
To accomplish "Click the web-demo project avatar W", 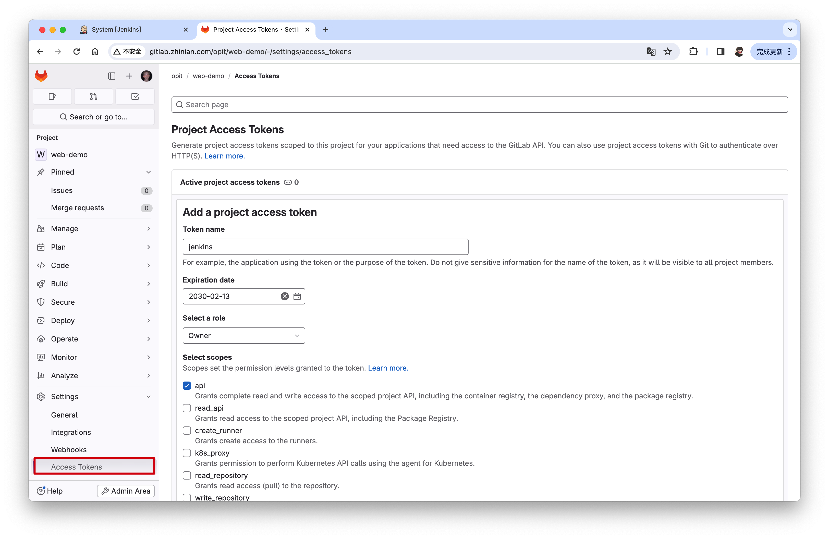I will 41,155.
